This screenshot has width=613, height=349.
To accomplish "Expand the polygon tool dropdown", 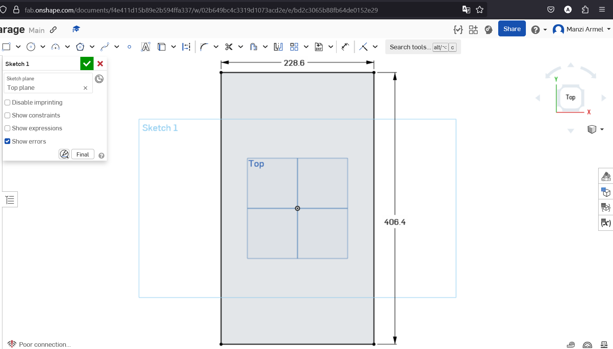I will tap(92, 47).
